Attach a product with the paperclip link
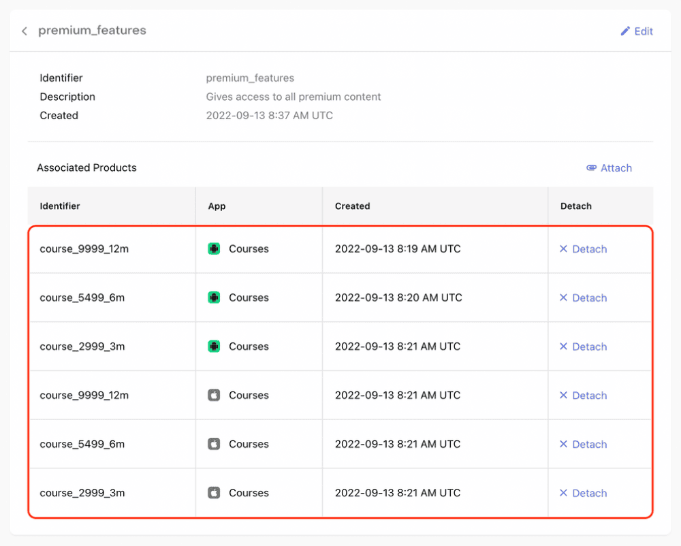The image size is (681, 546). 609,168
